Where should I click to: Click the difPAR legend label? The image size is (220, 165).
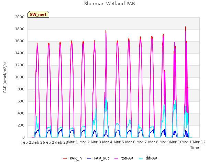point(151,158)
